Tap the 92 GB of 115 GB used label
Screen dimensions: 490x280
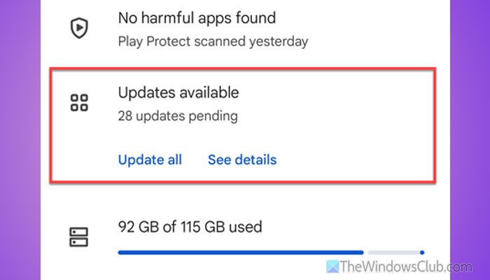[190, 227]
